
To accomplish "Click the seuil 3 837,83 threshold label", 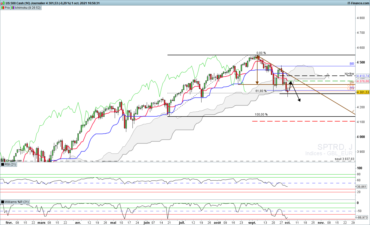I will coord(344,159).
